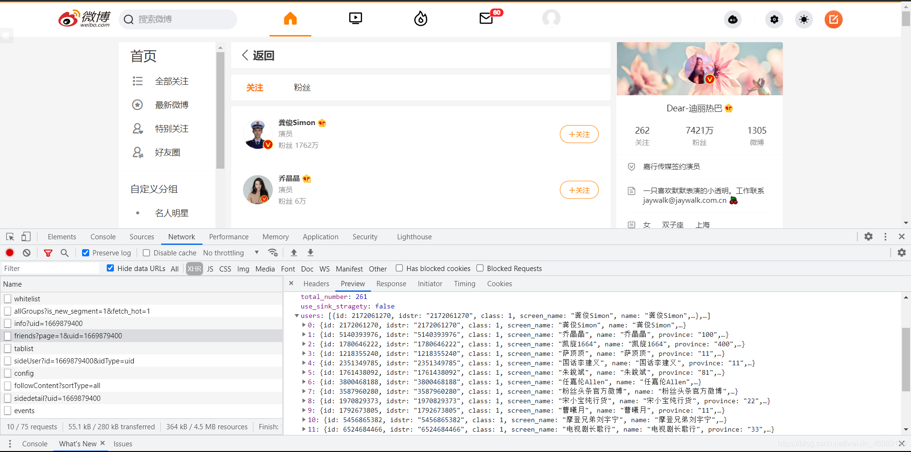911x452 pixels.
Task: Check the whitelist request checkbox
Action: tap(8, 298)
